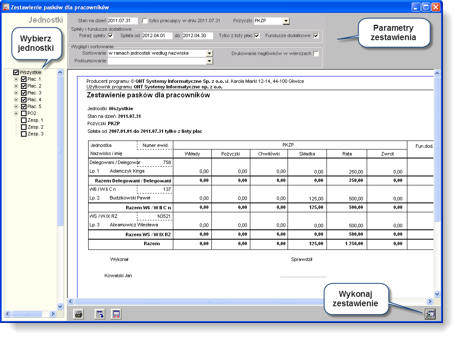Click the application icon in the title bar
Screen dimensions: 460x340
pos(6,7)
